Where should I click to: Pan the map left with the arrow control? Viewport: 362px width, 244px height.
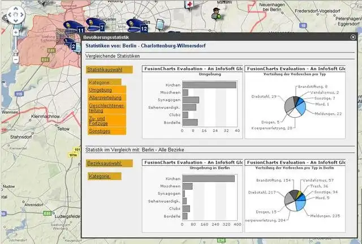[x=10, y=15]
